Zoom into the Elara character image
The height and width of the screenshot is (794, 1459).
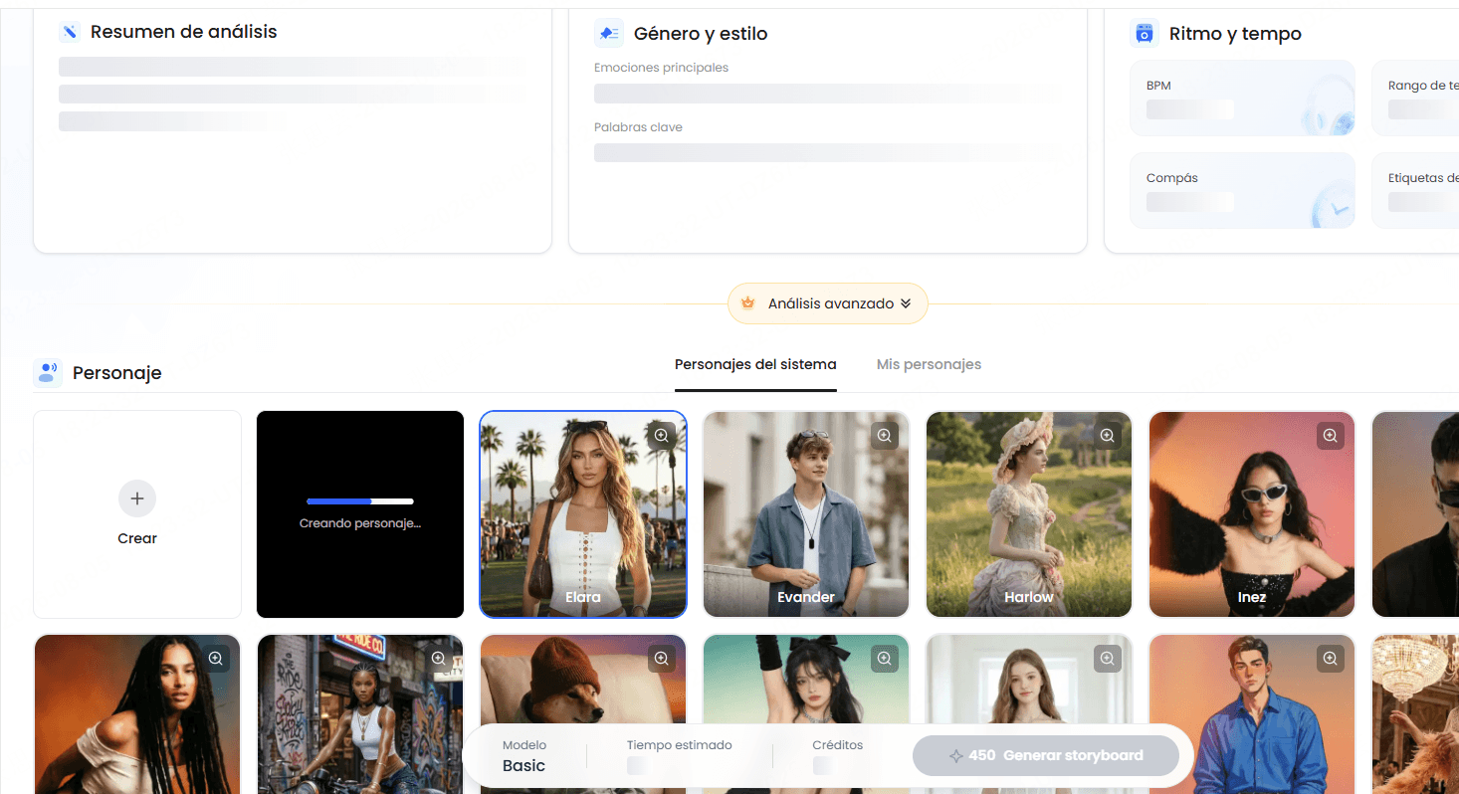pyautogui.click(x=662, y=435)
